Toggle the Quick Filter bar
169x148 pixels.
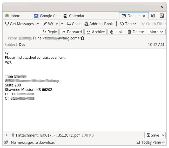tap(154, 24)
